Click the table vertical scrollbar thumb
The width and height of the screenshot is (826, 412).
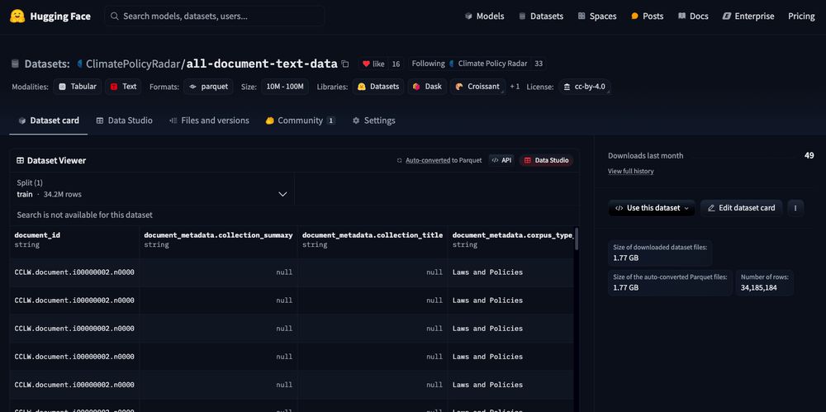coord(577,238)
